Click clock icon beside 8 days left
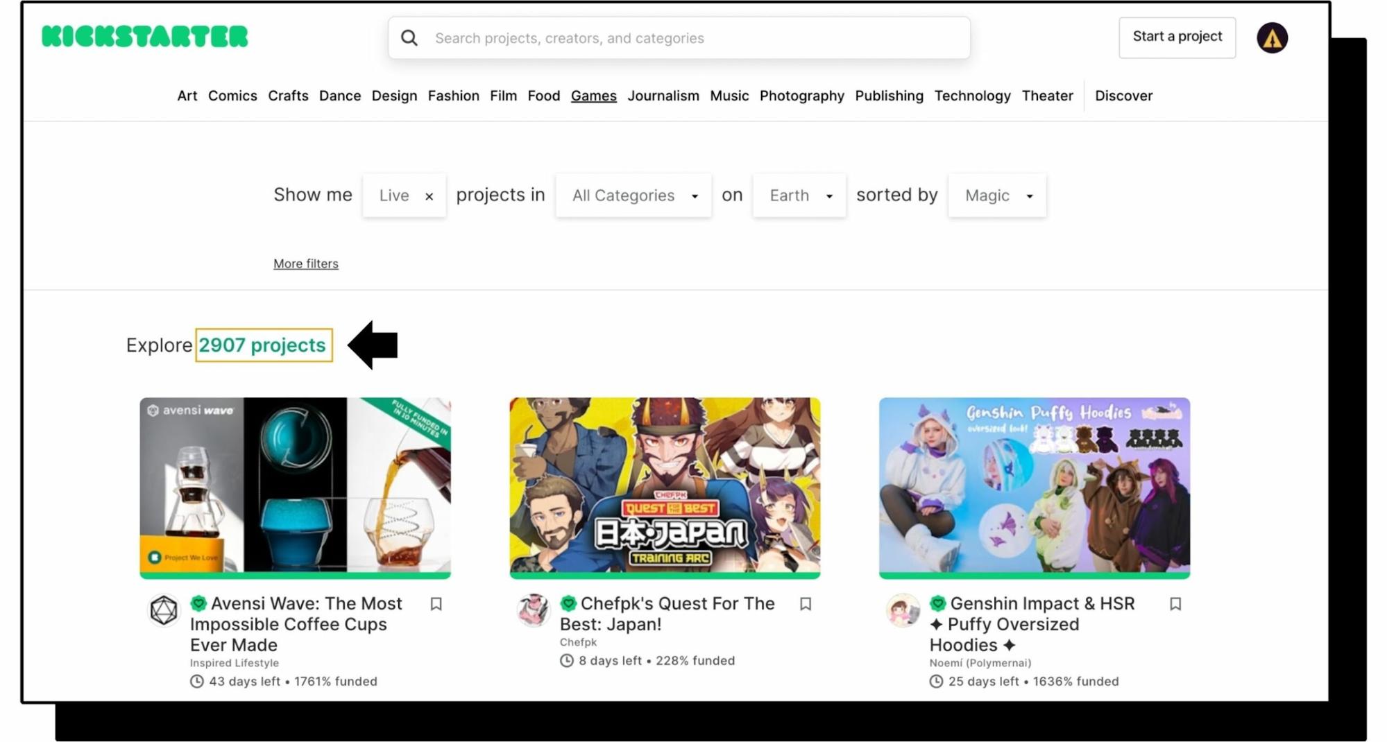1387x742 pixels. coord(567,661)
